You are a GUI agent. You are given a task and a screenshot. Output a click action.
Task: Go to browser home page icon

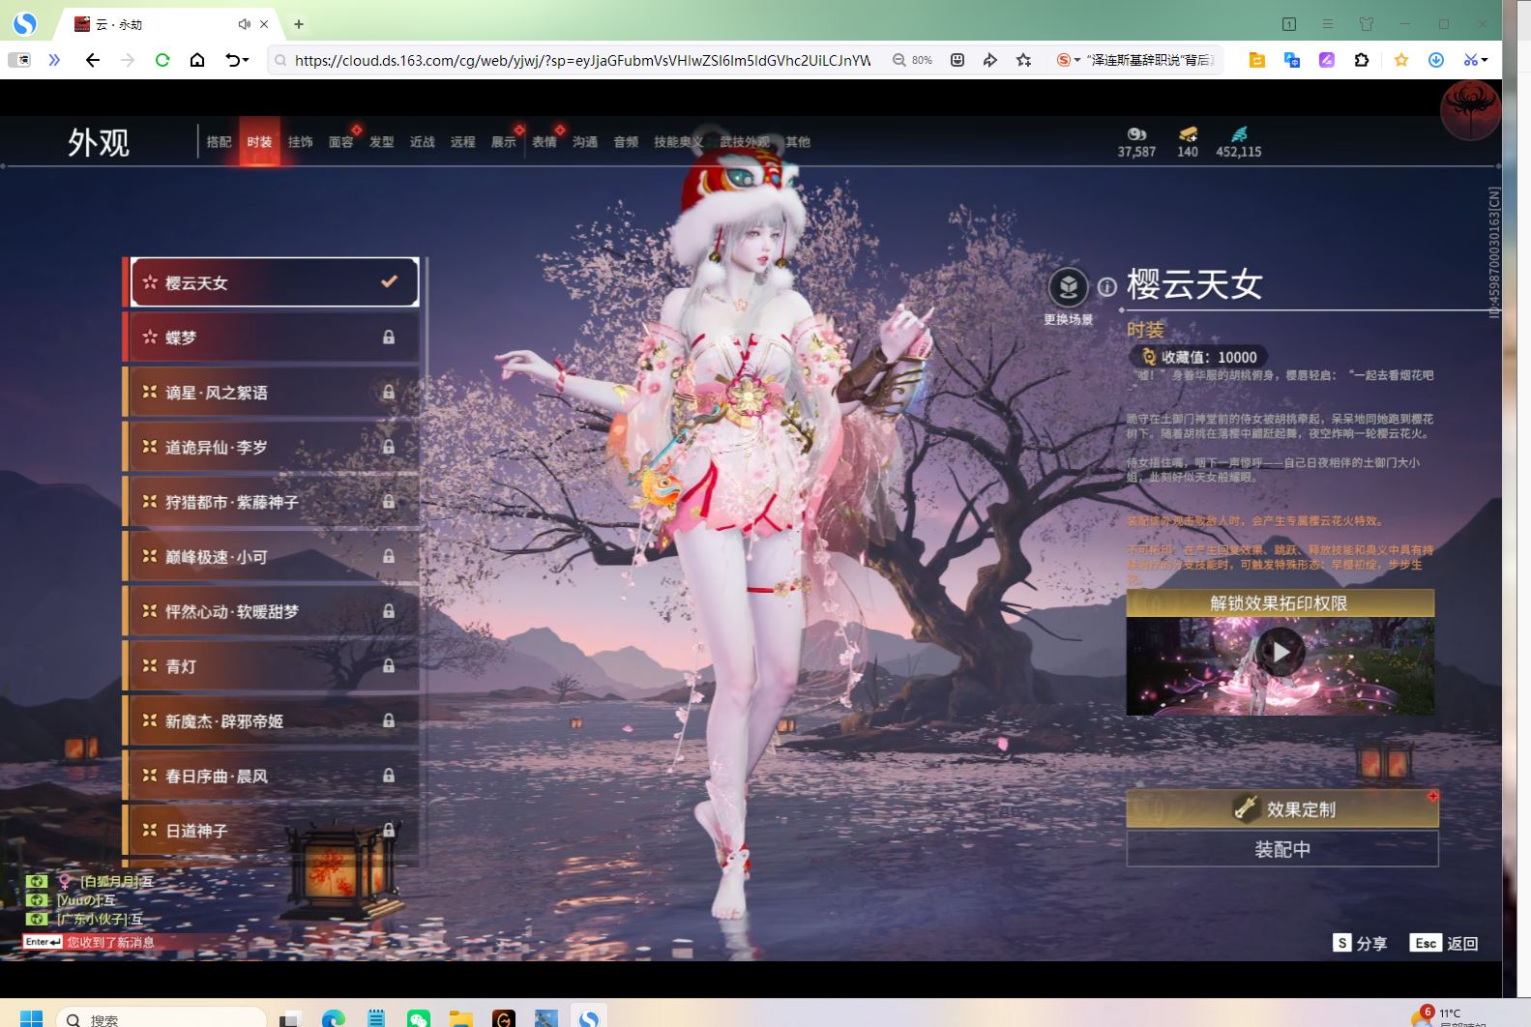[x=197, y=60]
